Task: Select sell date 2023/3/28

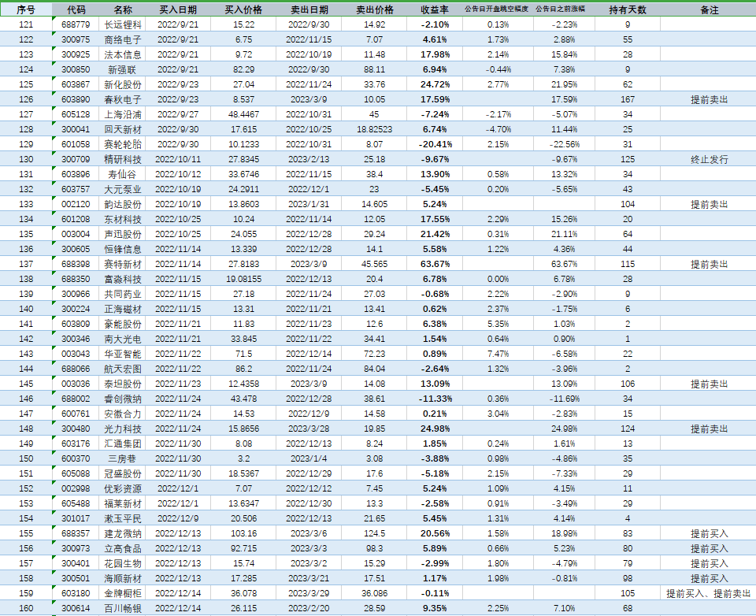Action: (309, 429)
